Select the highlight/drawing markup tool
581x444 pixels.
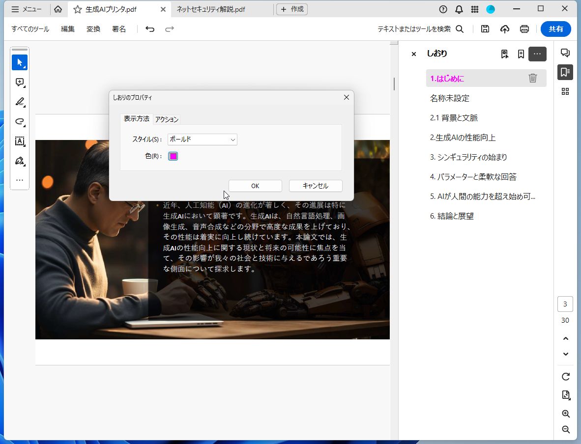pos(20,102)
